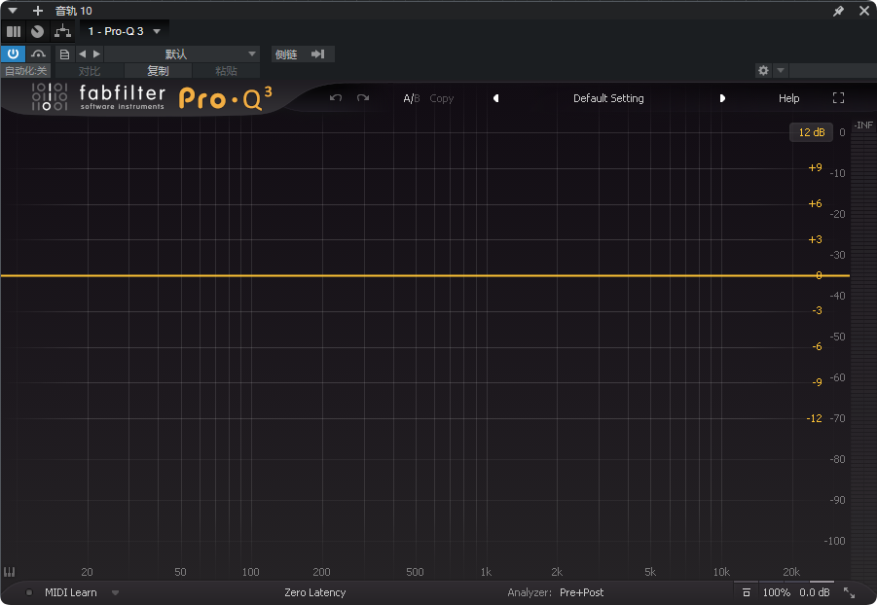Enter full screen mode icon
This screenshot has width=877, height=605.
point(838,98)
